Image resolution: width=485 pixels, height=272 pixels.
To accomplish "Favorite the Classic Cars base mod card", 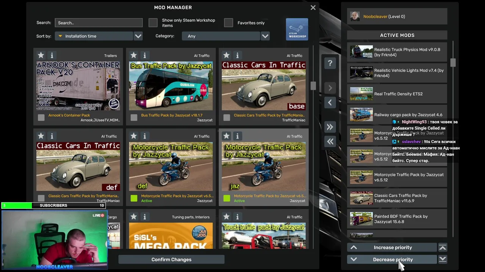I will click(x=226, y=55).
